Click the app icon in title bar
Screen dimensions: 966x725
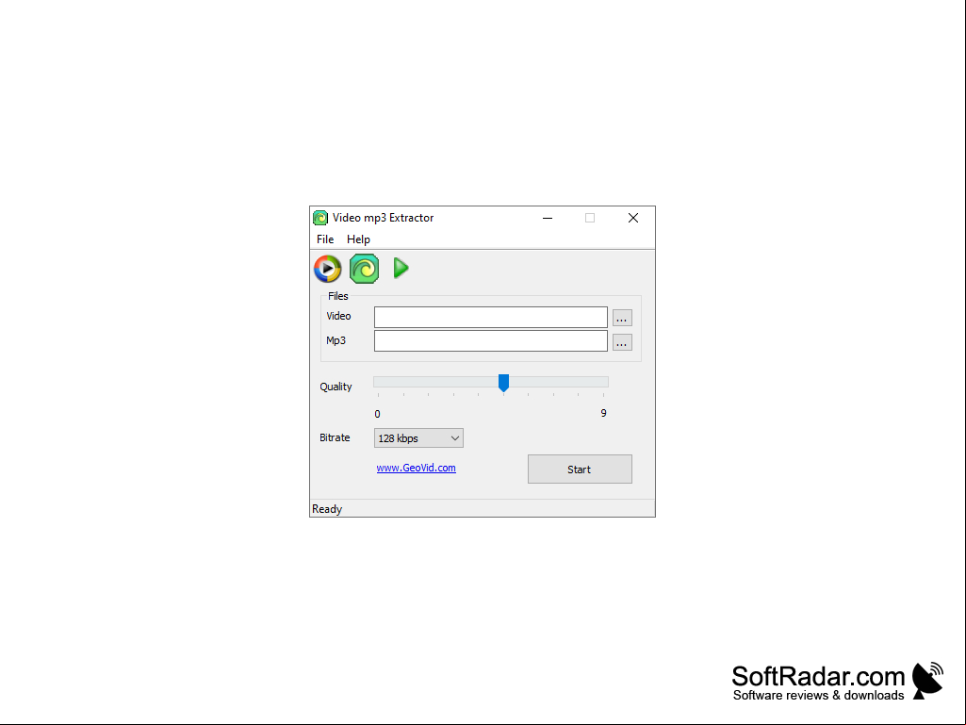point(320,218)
